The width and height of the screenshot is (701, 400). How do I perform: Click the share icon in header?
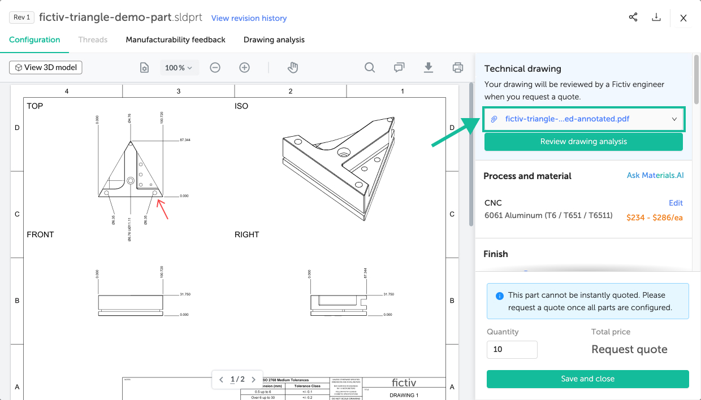pos(633,18)
